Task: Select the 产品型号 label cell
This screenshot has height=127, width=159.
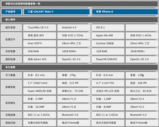Action: (x=11, y=12)
